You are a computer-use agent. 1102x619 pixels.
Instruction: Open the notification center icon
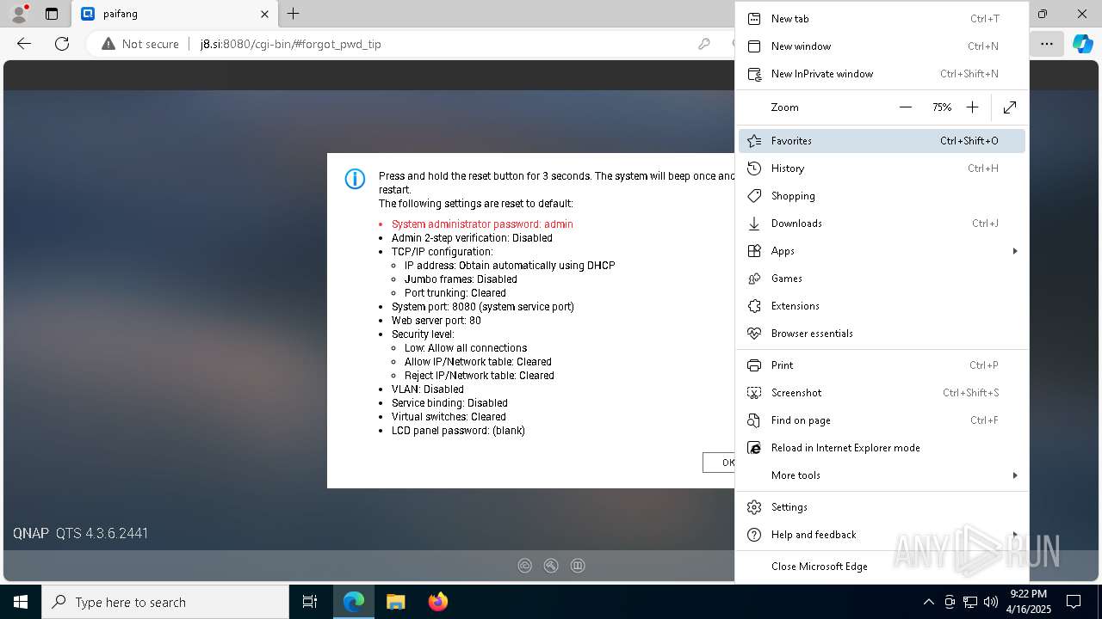click(x=1074, y=602)
